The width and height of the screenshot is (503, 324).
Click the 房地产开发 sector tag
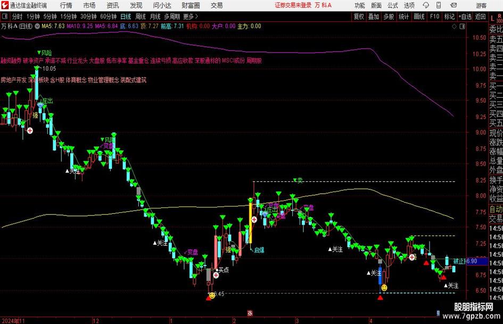pos(13,80)
